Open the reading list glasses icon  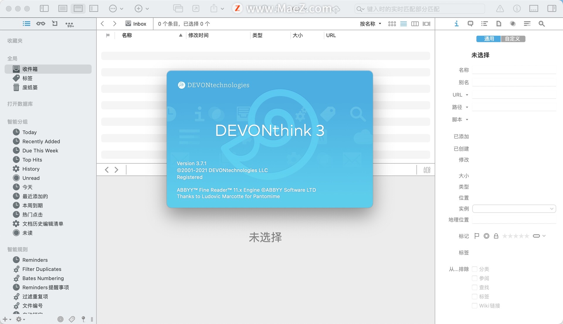(x=41, y=23)
